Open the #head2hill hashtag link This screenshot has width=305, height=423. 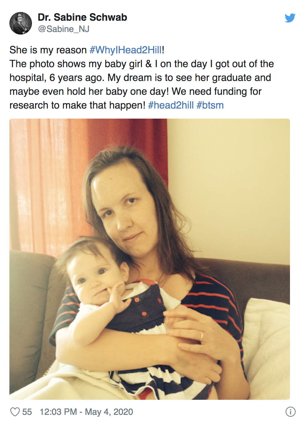pos(171,105)
